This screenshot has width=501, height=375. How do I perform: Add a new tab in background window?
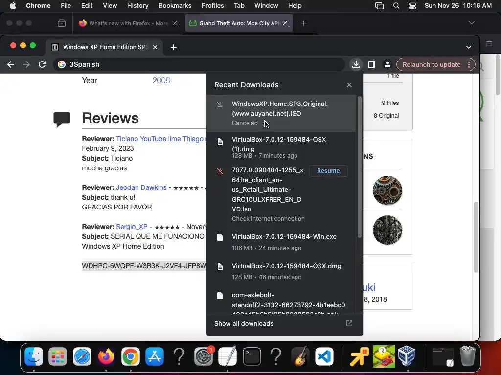(x=303, y=23)
